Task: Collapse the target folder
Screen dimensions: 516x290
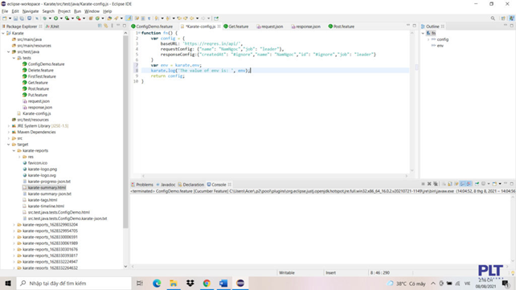Action: [x=9, y=145]
